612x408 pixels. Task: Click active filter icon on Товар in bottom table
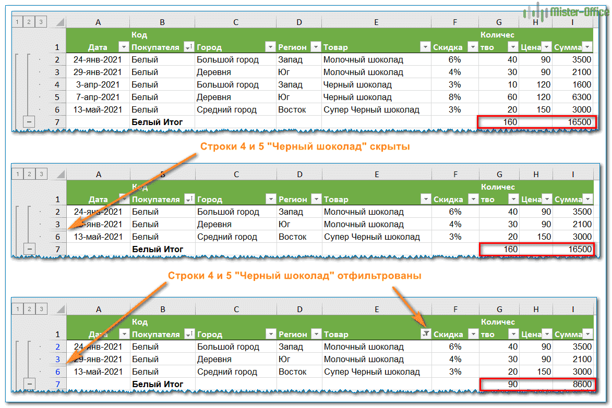click(426, 335)
